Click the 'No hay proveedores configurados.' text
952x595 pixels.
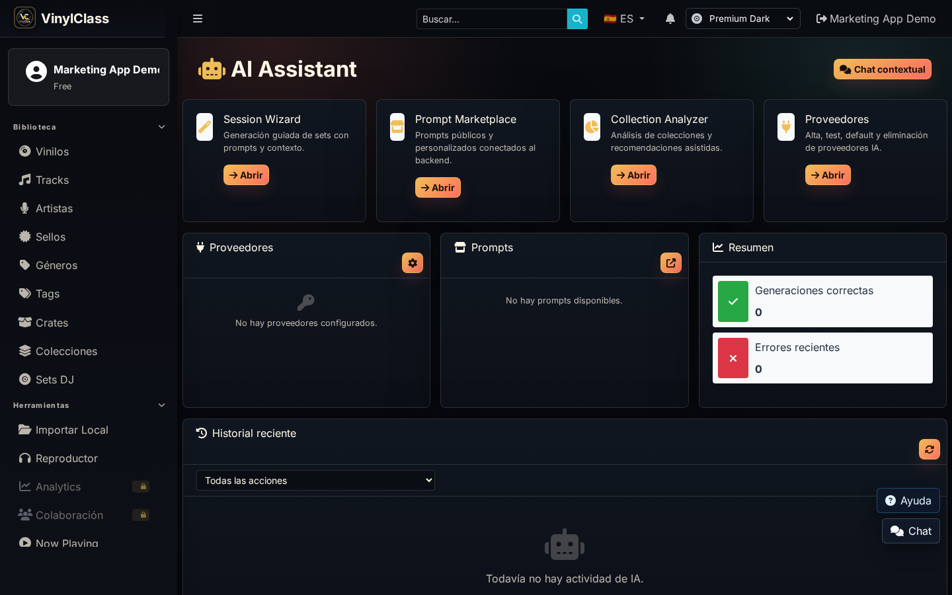click(306, 323)
